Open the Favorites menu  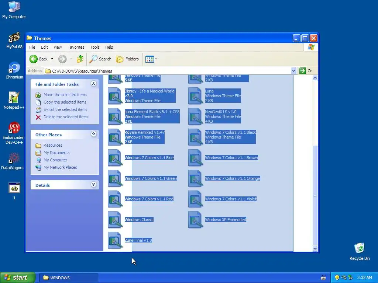[x=76, y=47]
